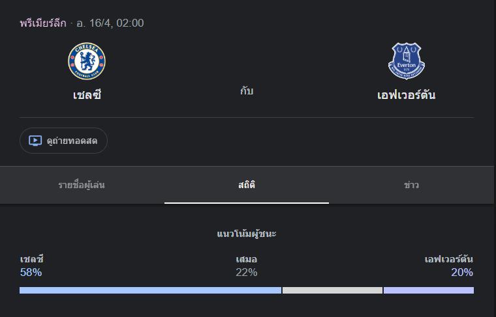Switch to the สถิติ statistics tab
The image size is (496, 317).
pyautogui.click(x=247, y=185)
